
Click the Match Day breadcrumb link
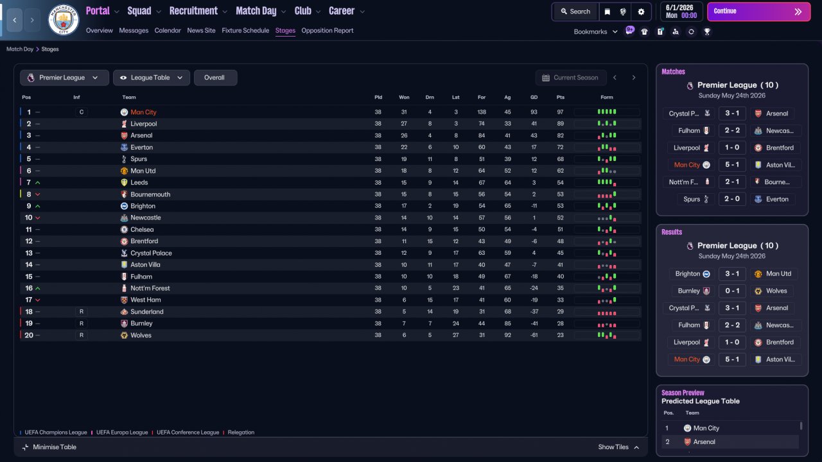pyautogui.click(x=20, y=49)
